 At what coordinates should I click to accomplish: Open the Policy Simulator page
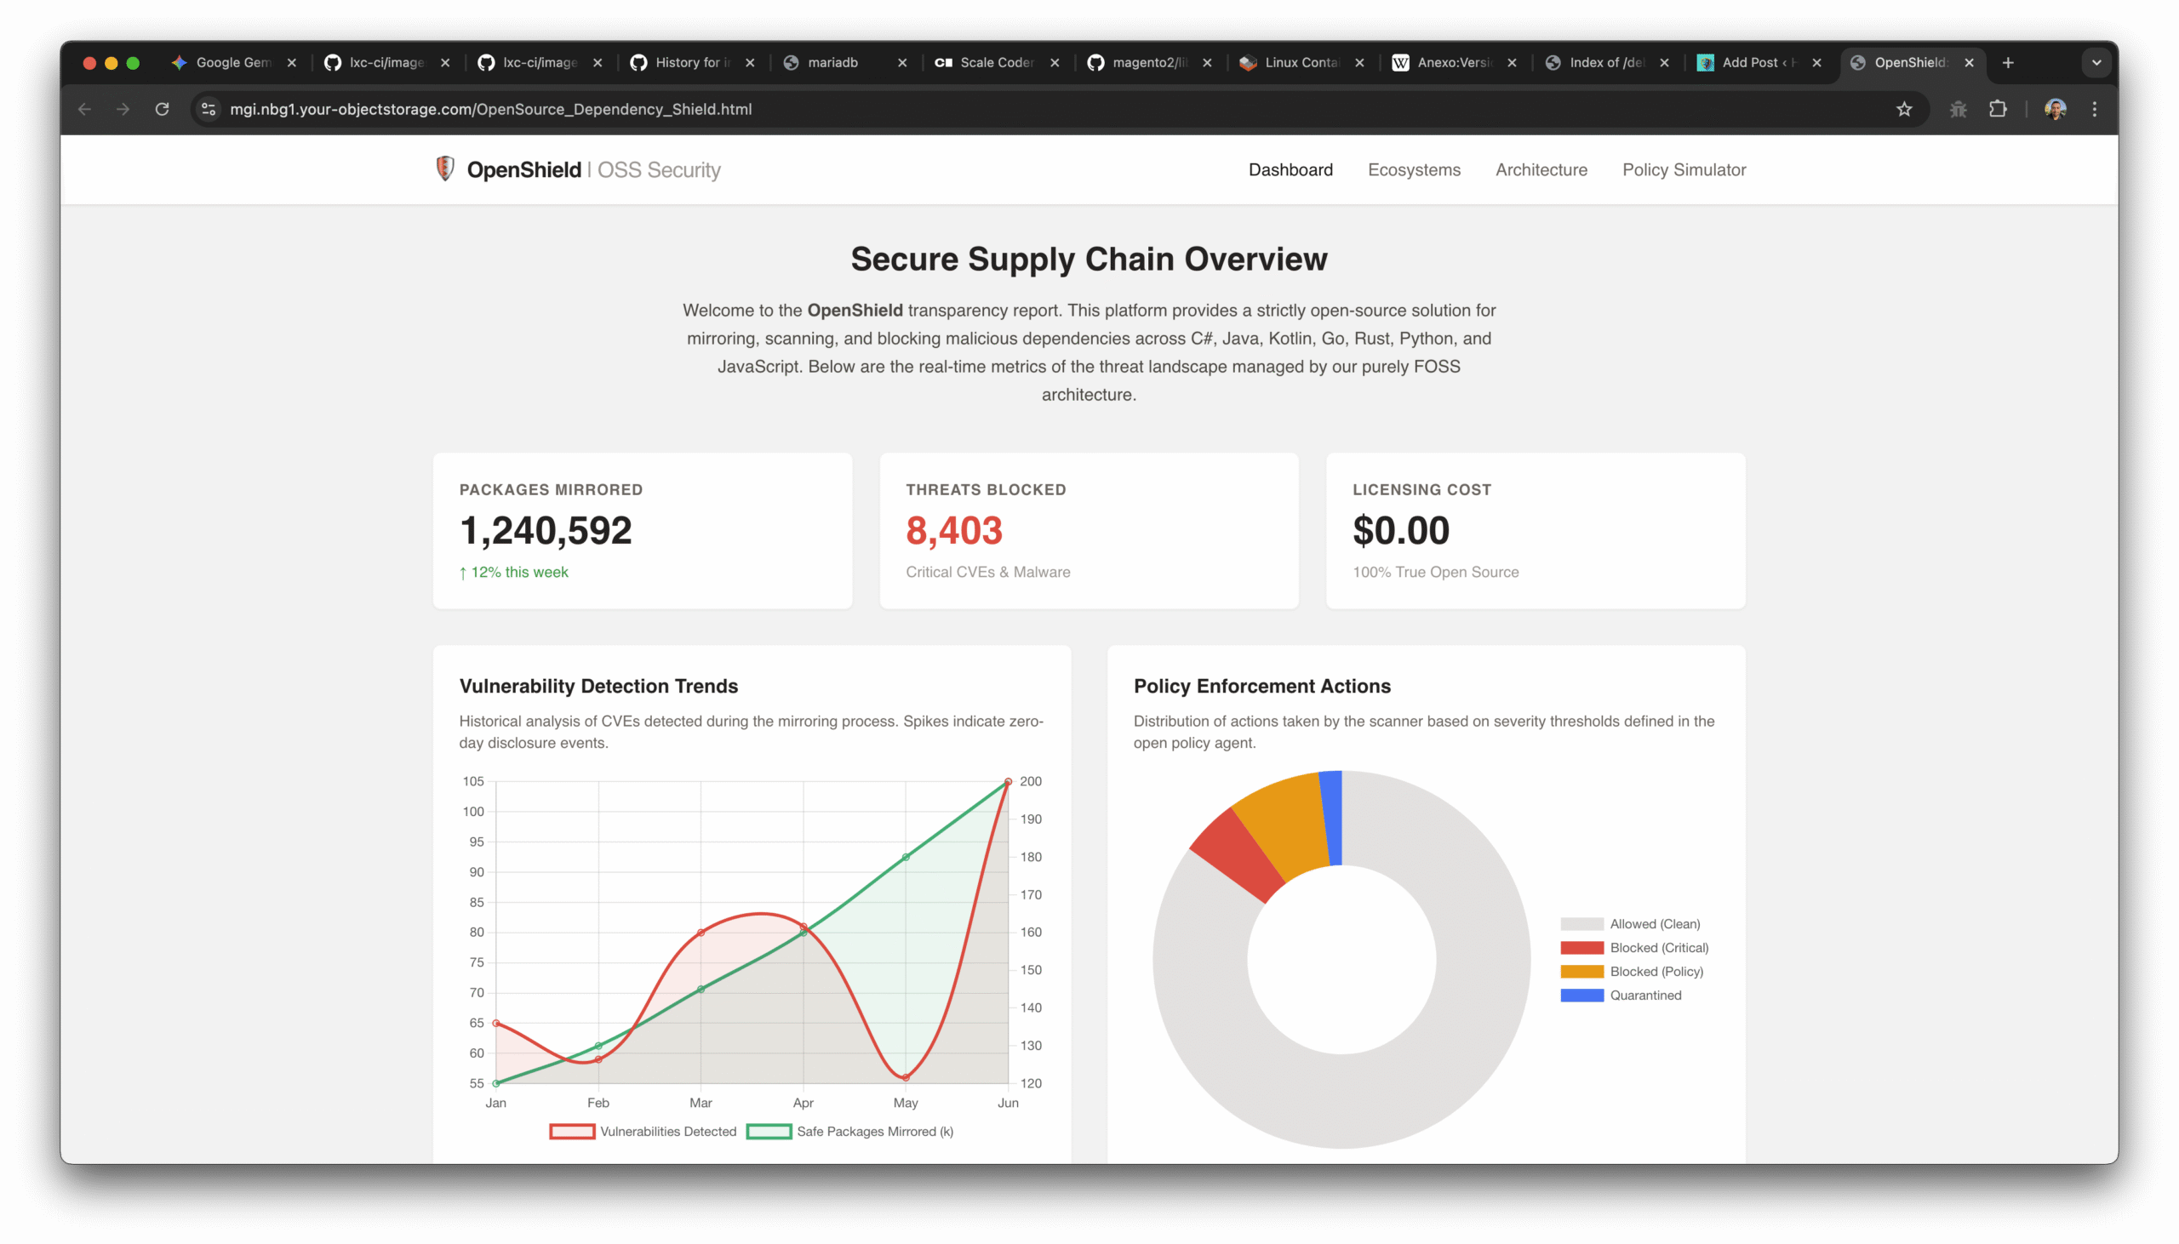pyautogui.click(x=1684, y=169)
